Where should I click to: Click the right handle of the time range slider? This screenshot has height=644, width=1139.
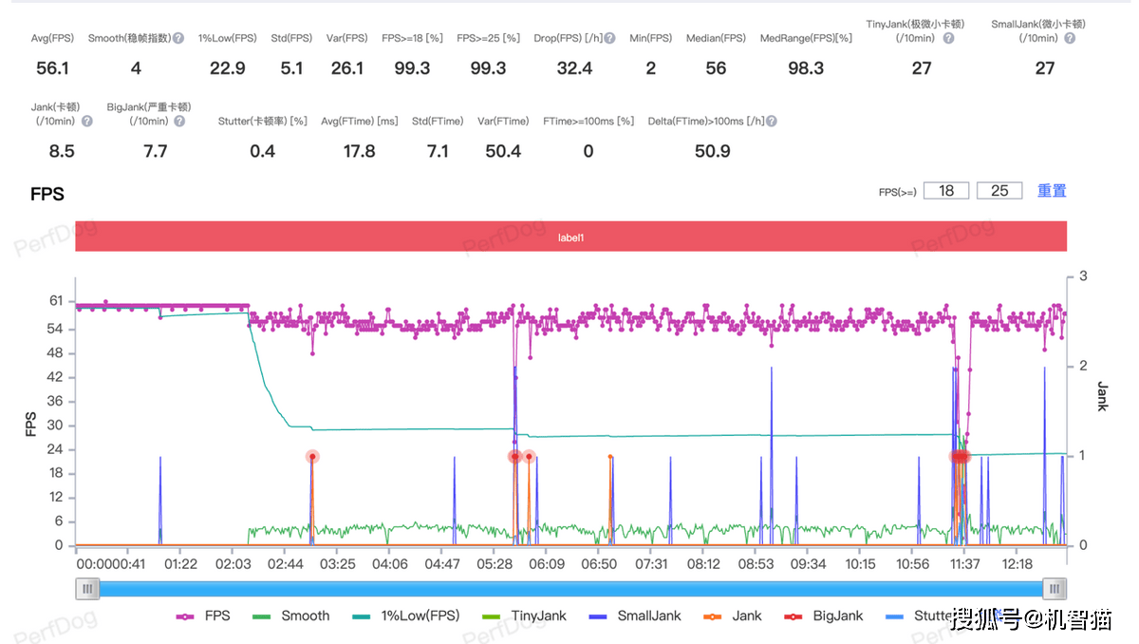coord(1055,589)
